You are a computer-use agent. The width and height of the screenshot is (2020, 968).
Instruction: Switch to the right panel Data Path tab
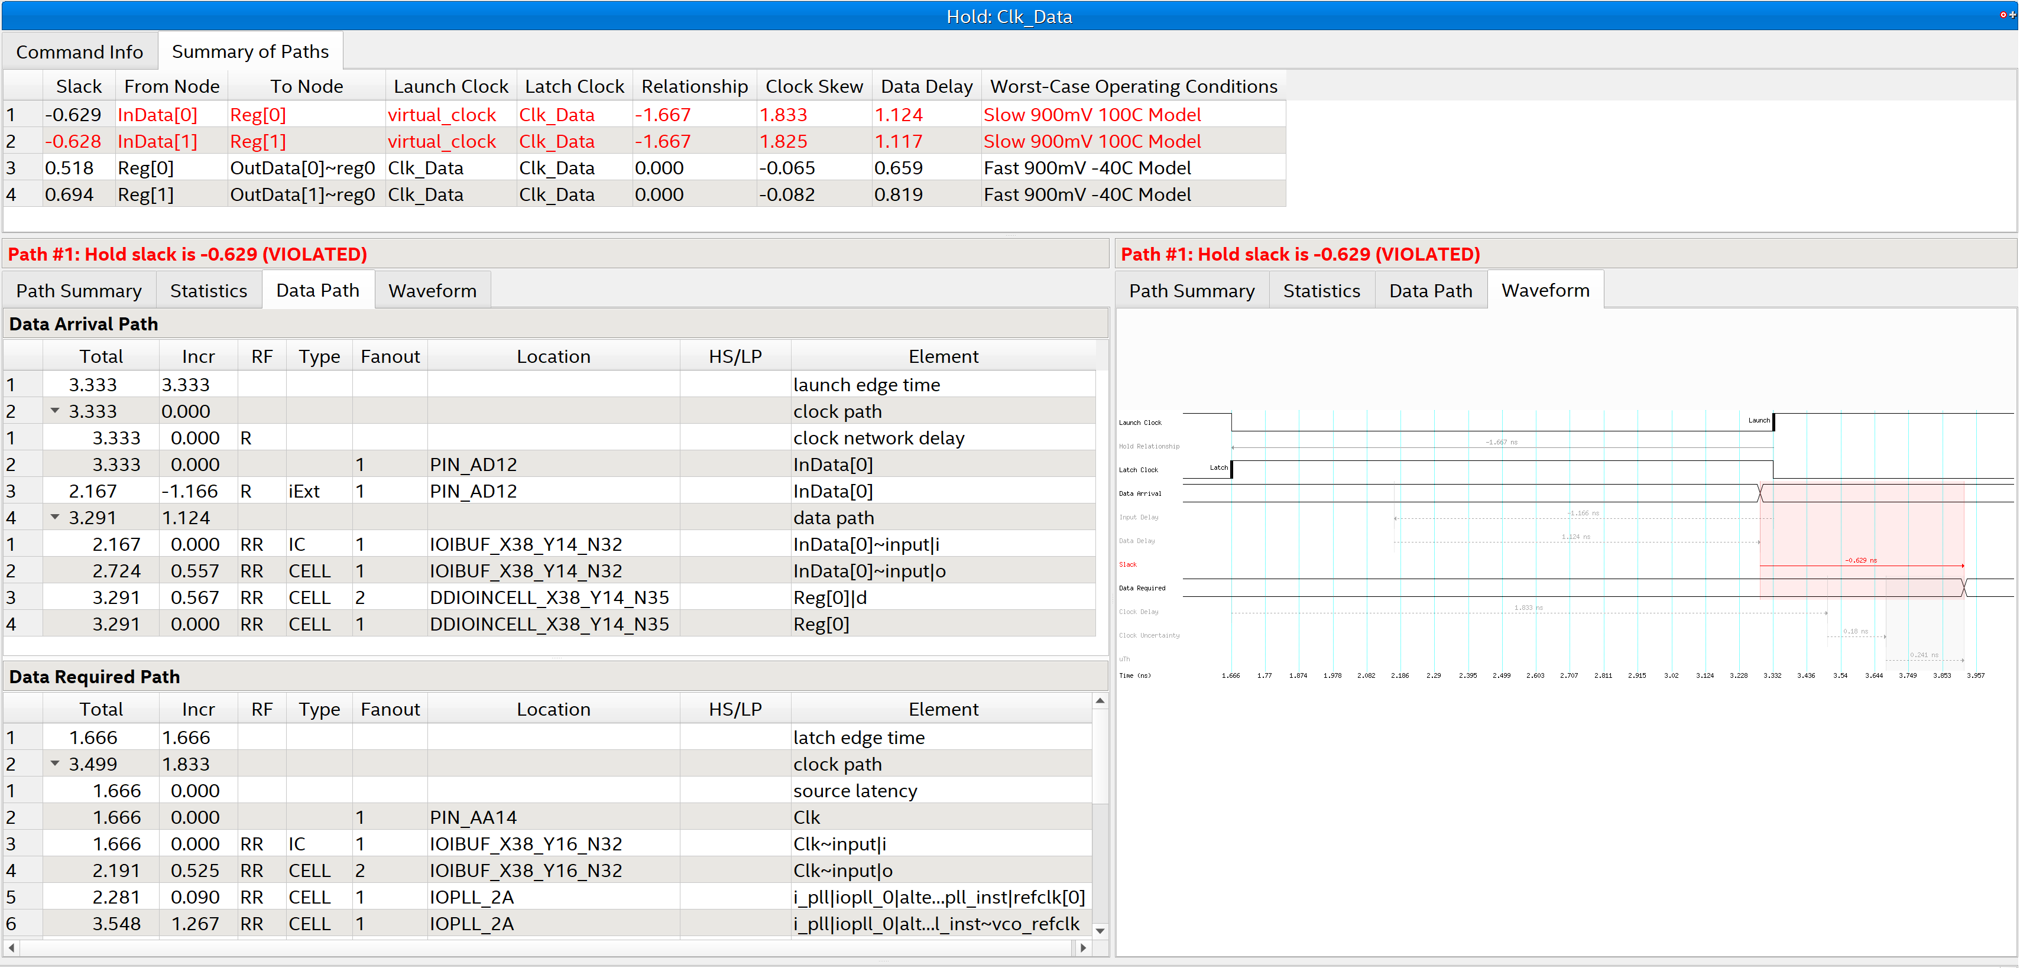point(1430,291)
